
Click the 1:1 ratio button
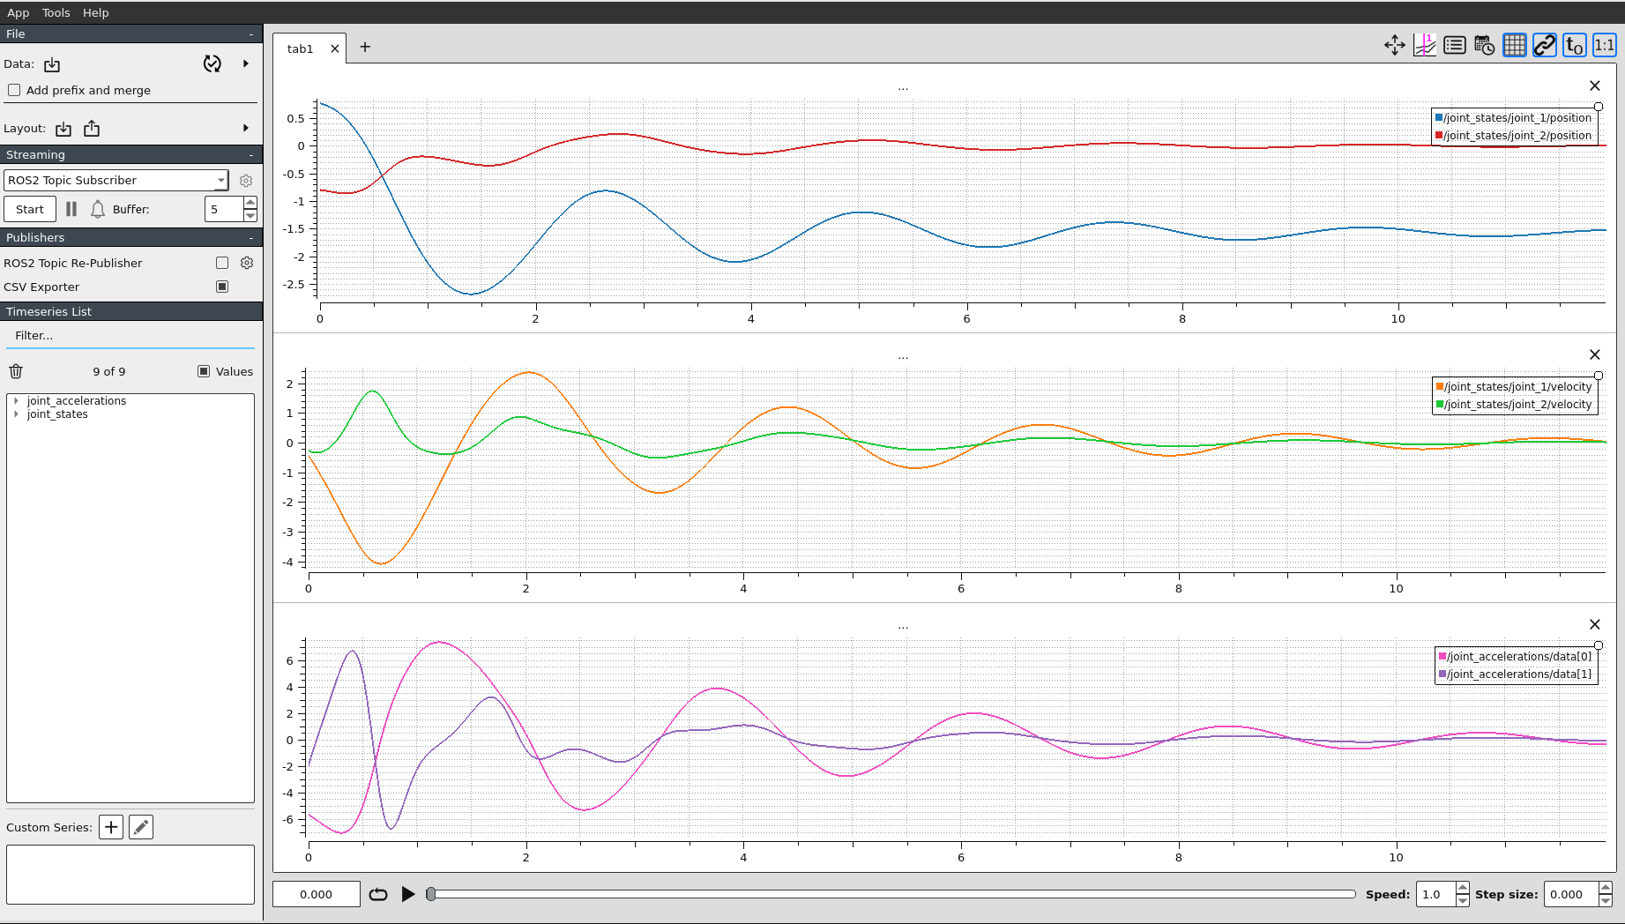coord(1605,45)
